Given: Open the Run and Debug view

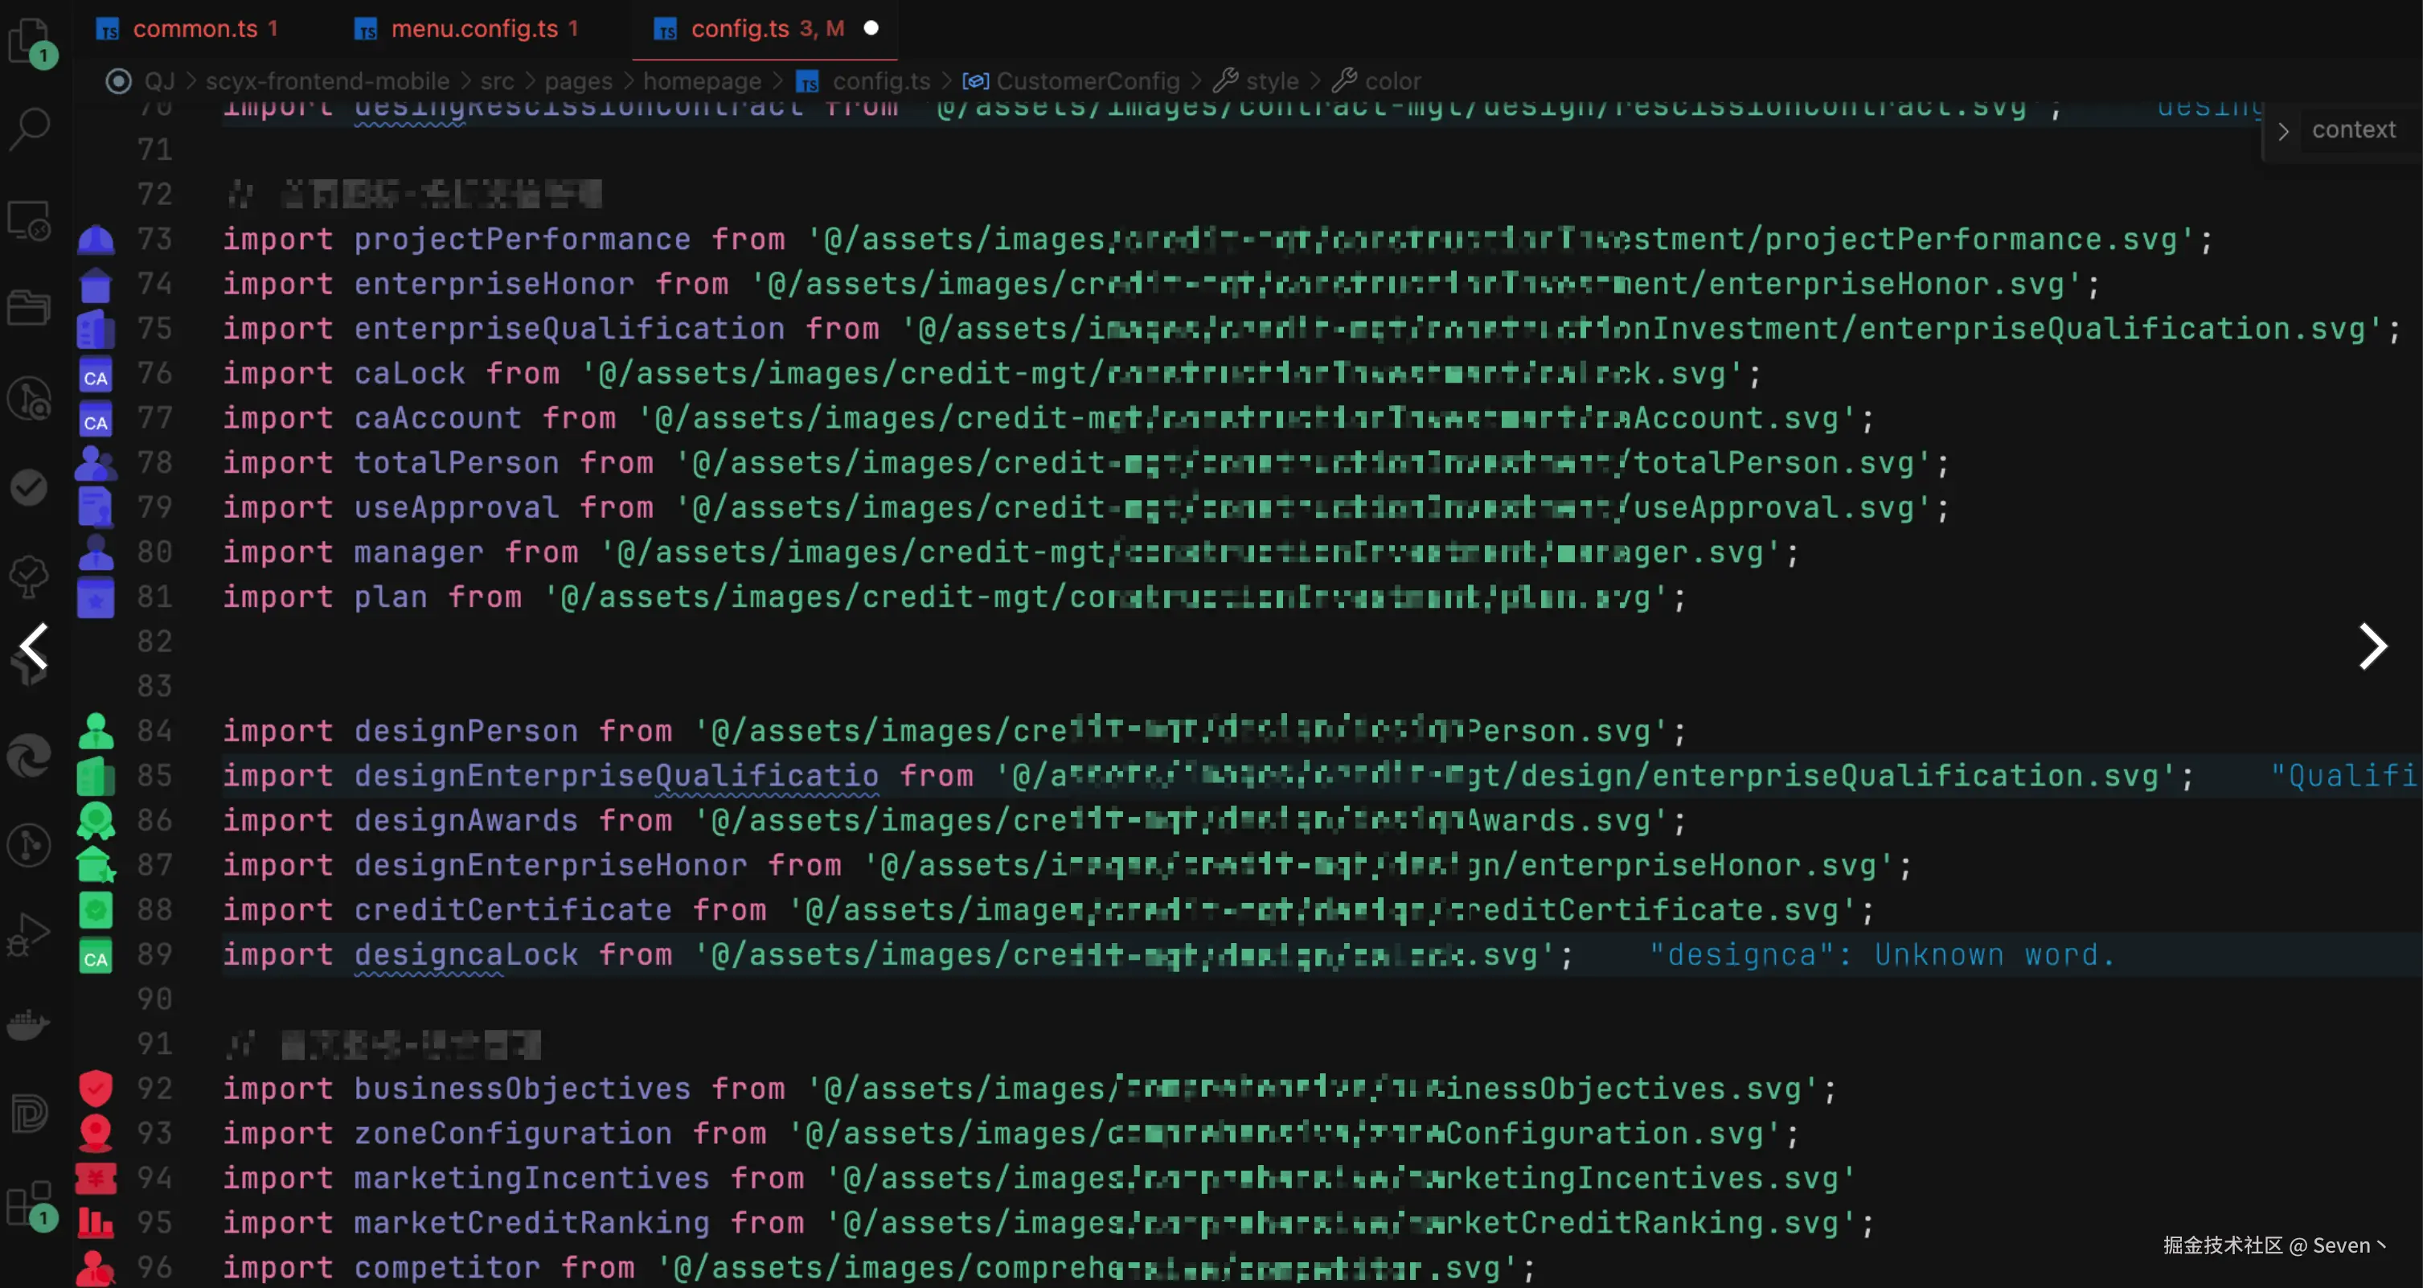Looking at the screenshot, I should 28,933.
